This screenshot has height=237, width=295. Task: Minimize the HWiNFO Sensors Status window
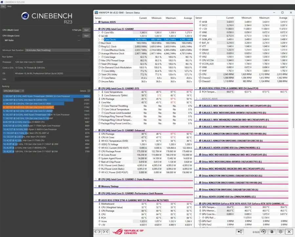click(x=274, y=12)
